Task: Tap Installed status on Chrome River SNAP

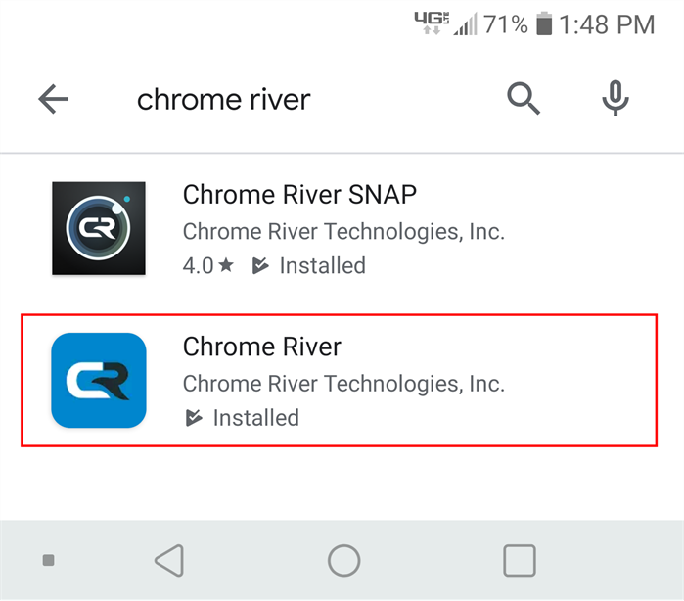Action: [x=322, y=265]
